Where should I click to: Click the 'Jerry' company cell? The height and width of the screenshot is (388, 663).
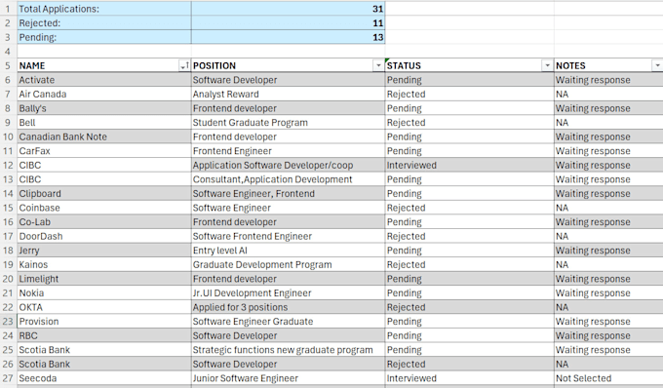point(104,251)
